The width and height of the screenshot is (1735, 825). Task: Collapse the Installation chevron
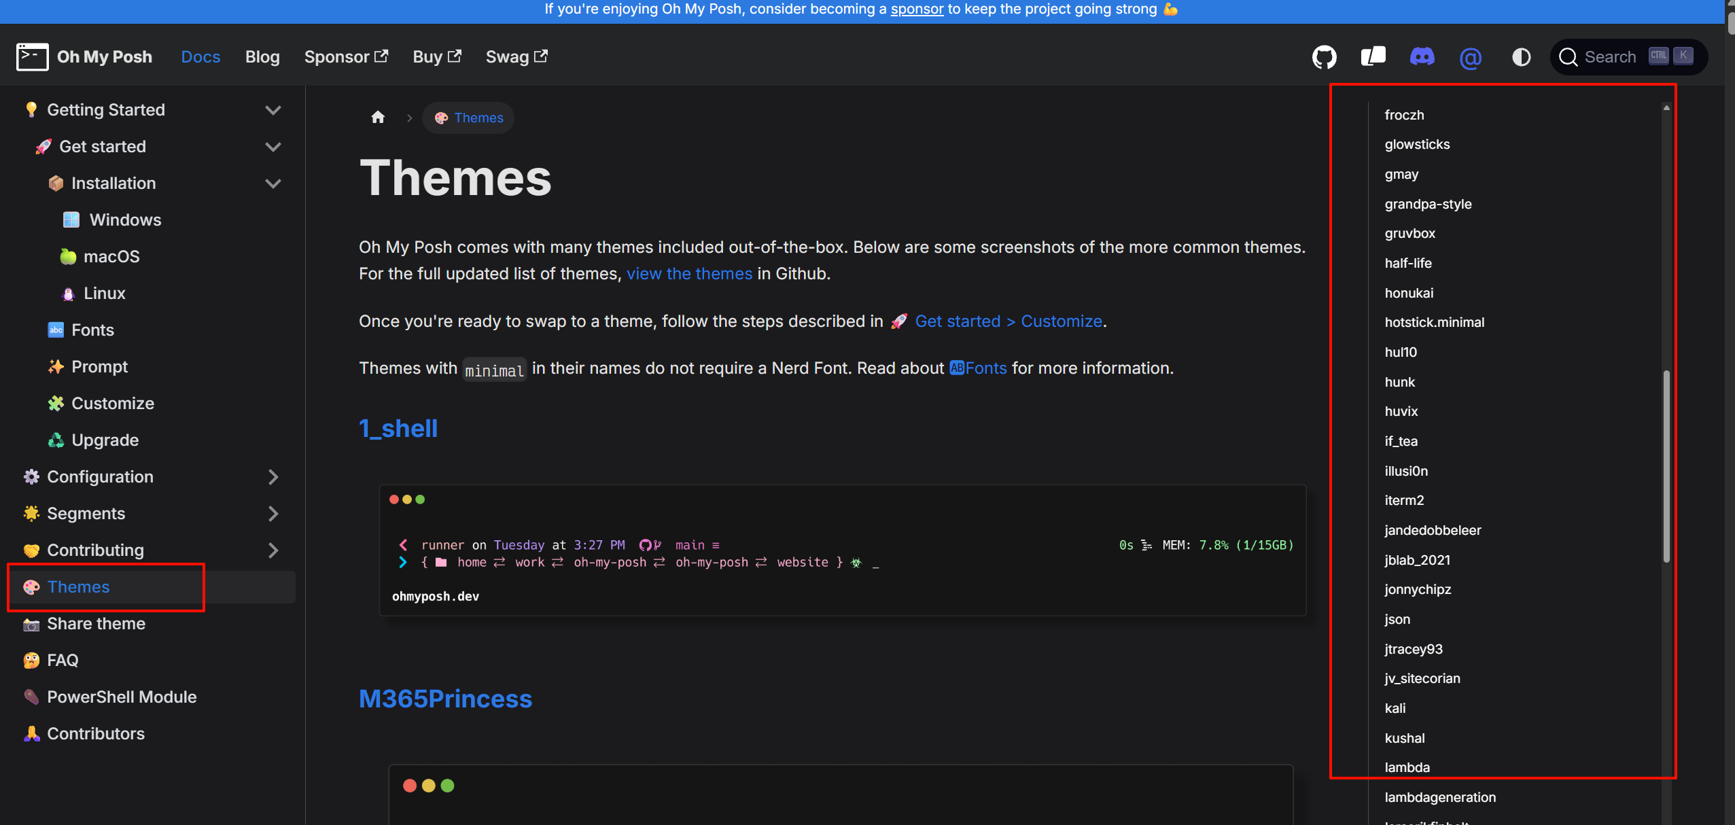click(x=273, y=183)
